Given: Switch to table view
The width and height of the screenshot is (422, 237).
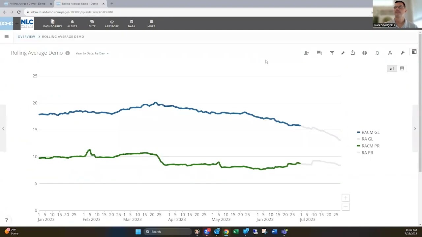Looking at the screenshot, I should pos(402,68).
